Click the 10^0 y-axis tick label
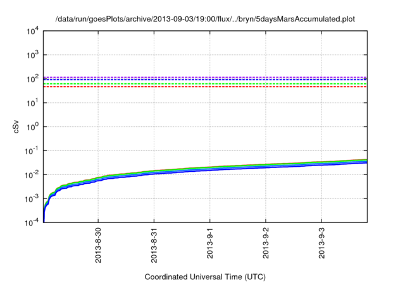The width and height of the screenshot is (405, 283). click(33, 127)
